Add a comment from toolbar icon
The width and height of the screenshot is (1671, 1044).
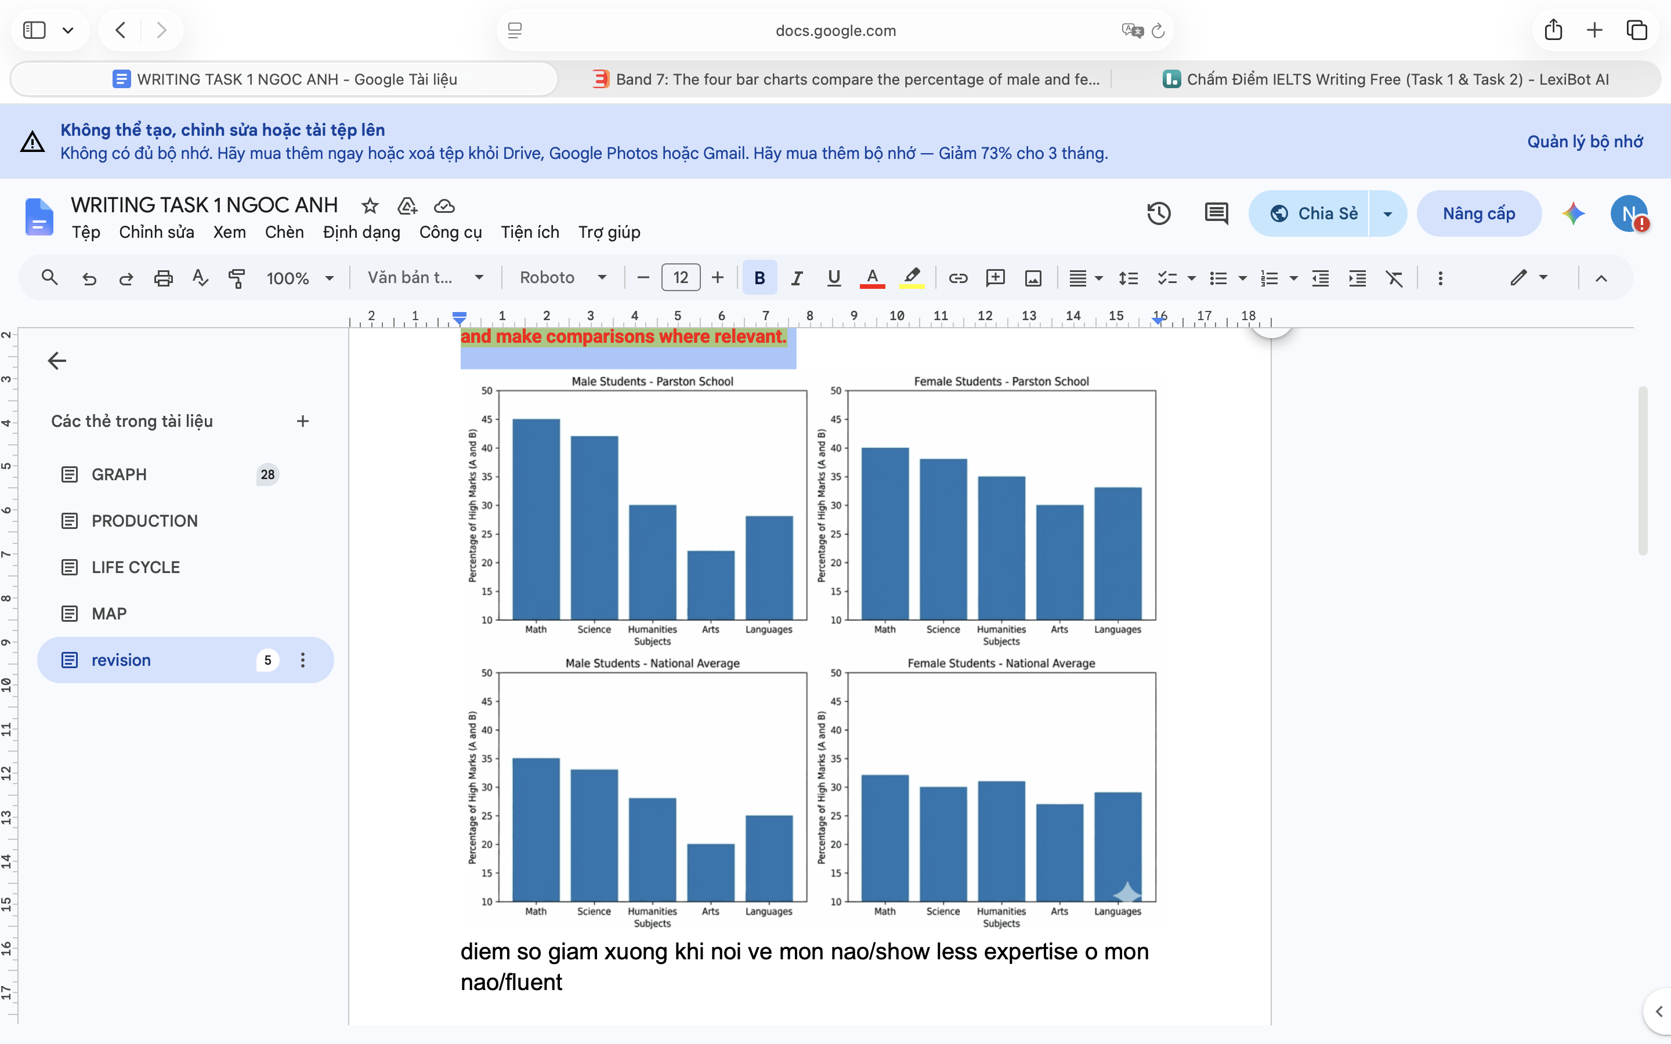tap(995, 278)
